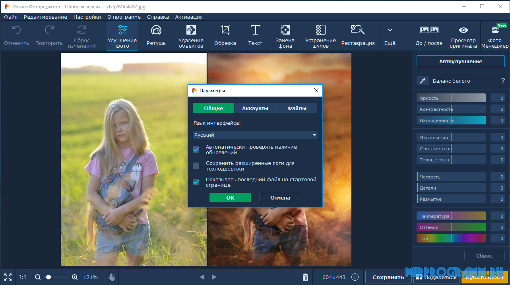The width and height of the screenshot is (510, 285).
Task: Expand the Ещё more tools menu
Action: click(x=390, y=36)
